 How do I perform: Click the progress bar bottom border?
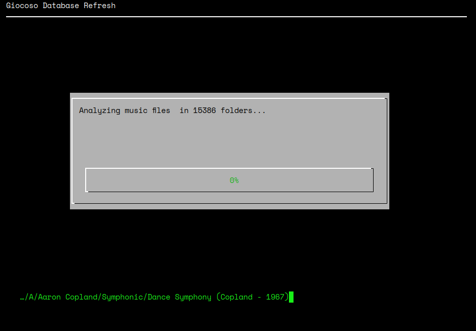point(229,192)
